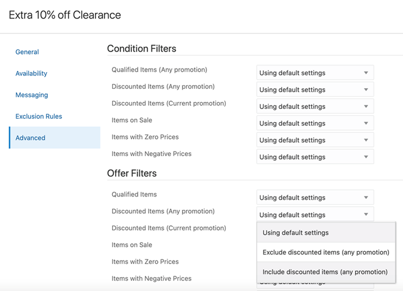Expand Condition Items with Negative Prices dropdown
This screenshot has width=403, height=291.
(315, 157)
